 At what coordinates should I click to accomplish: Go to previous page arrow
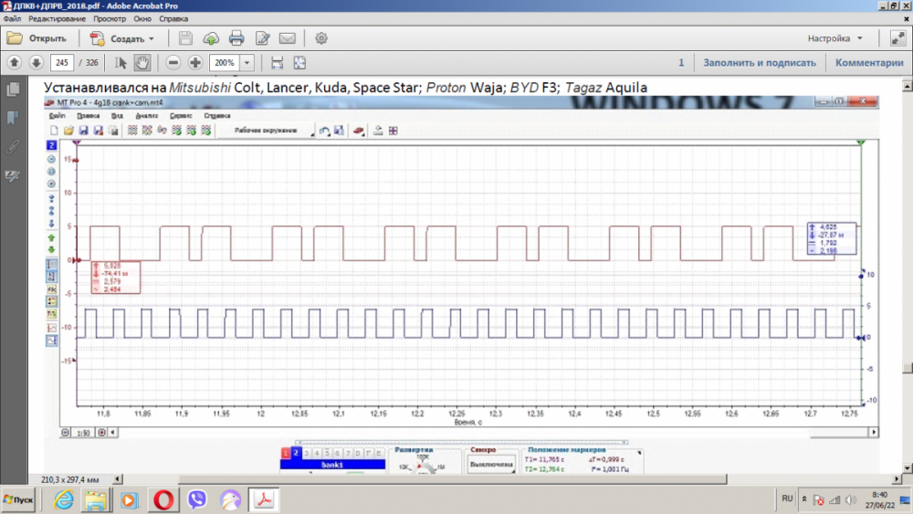click(x=15, y=63)
